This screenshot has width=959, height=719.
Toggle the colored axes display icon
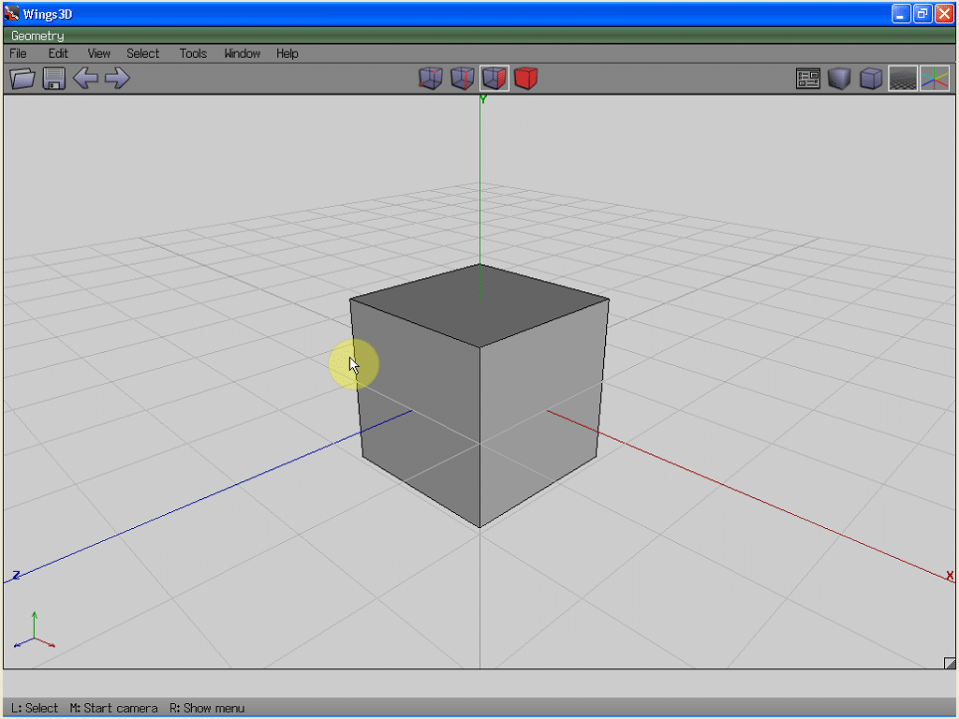coord(935,79)
